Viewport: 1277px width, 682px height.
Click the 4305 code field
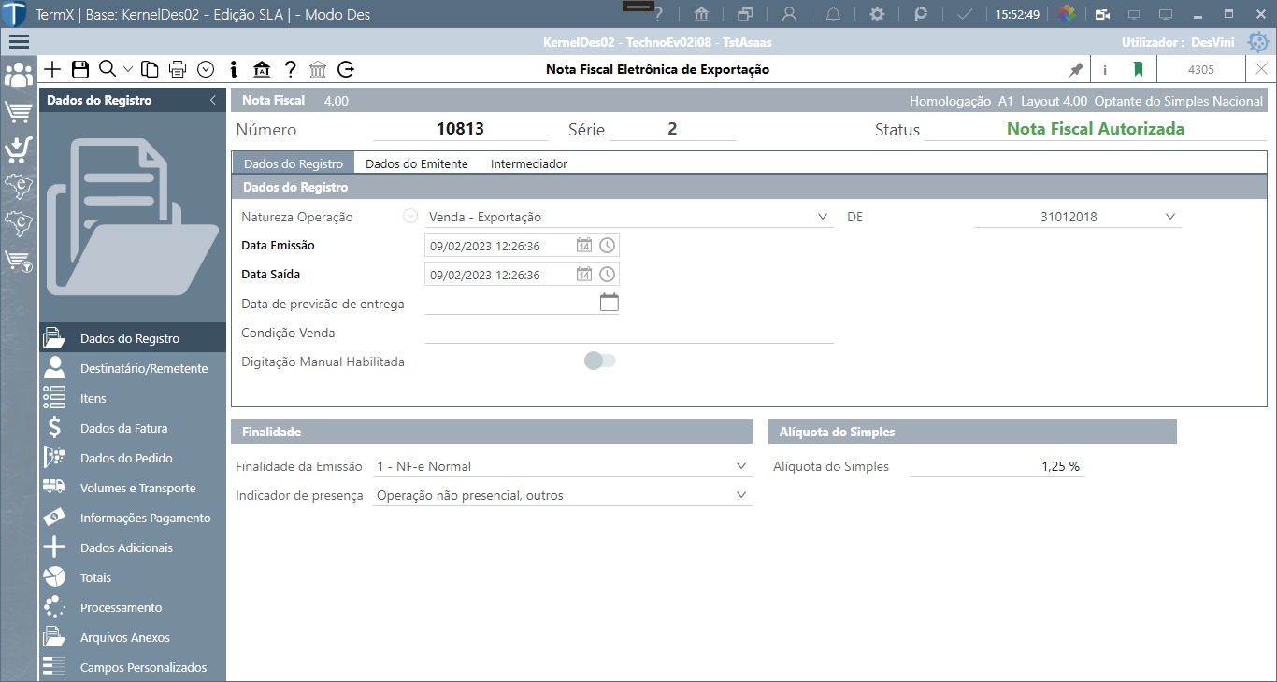click(x=1201, y=69)
